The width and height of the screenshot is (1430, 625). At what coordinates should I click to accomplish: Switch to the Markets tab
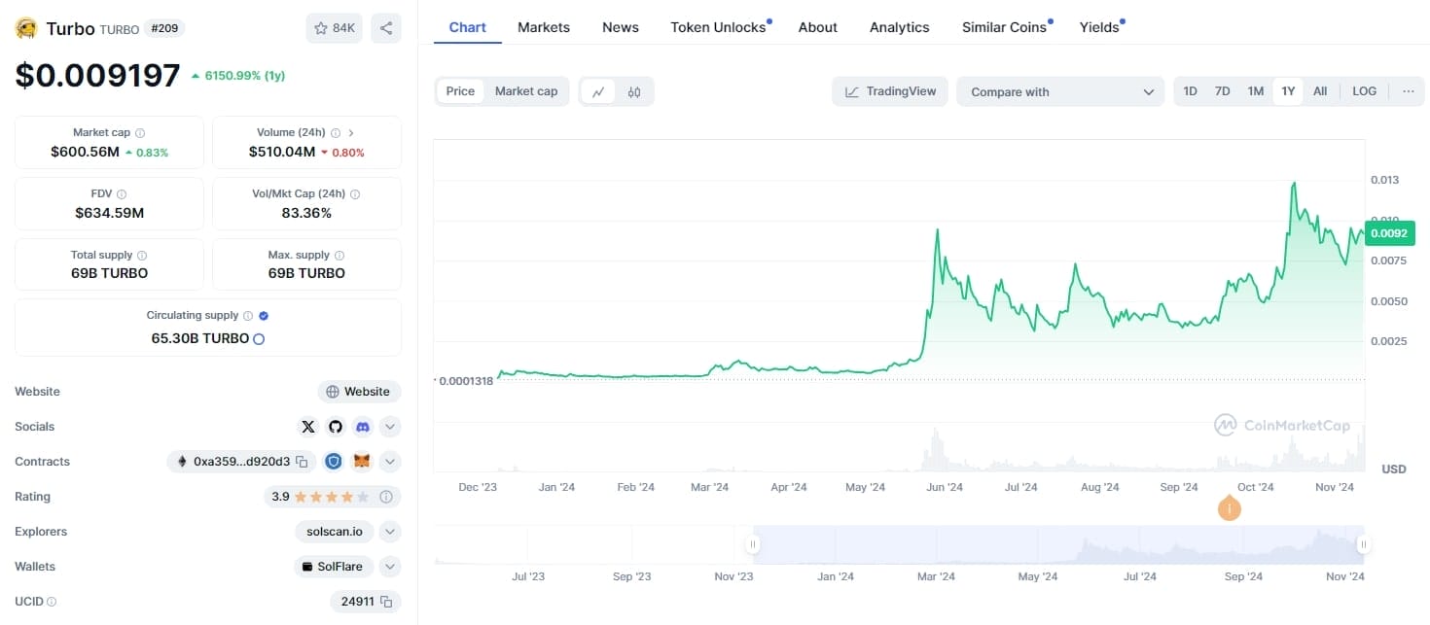pos(544,27)
